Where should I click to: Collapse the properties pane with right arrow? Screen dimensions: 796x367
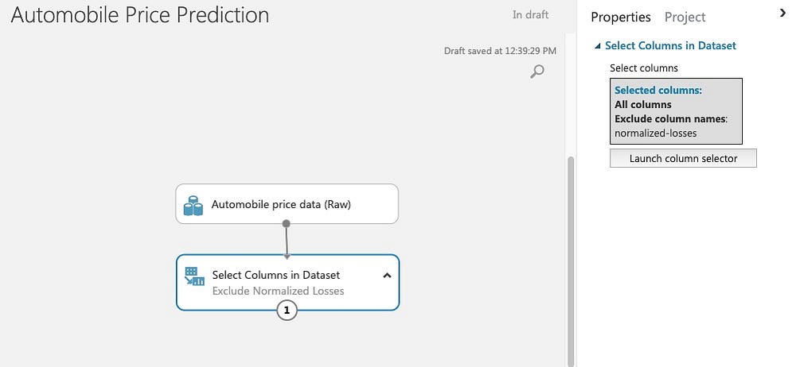[782, 14]
